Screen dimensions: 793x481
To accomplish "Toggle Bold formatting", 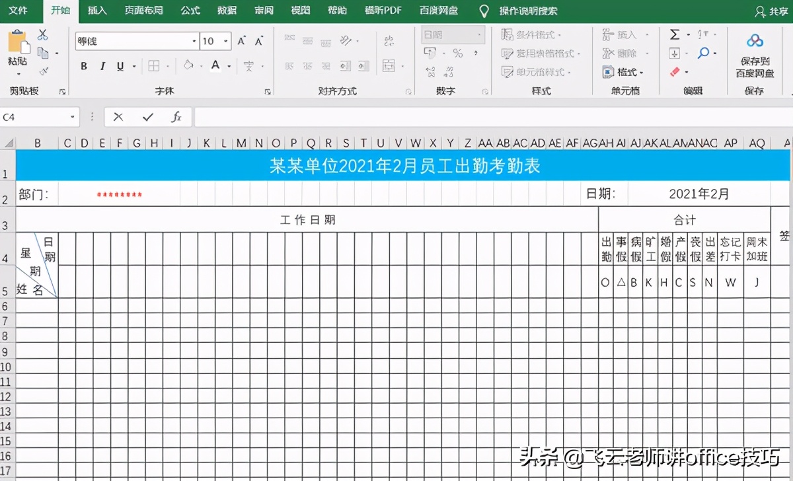I will click(x=84, y=65).
